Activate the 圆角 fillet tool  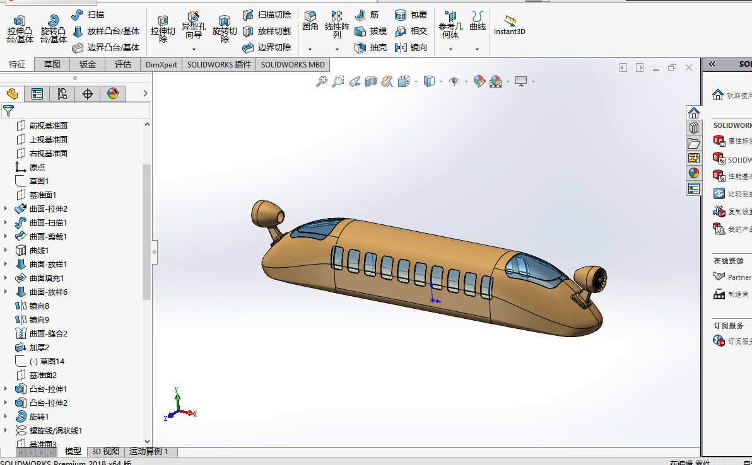(310, 22)
